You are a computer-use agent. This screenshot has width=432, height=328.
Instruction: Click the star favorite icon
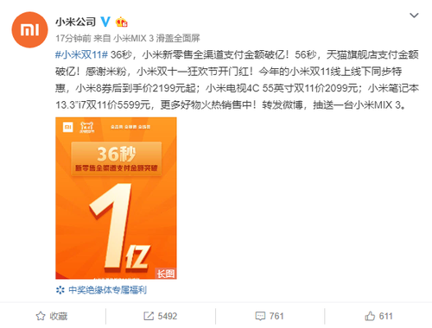41,316
